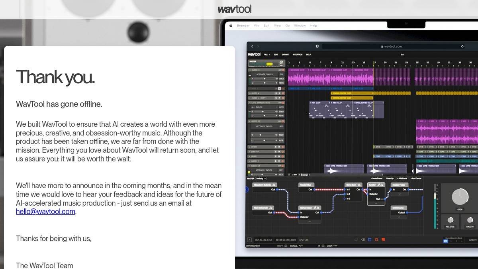Click the loop icon in the transport bar
Viewport: 478px width, 269px height.
[356, 240]
